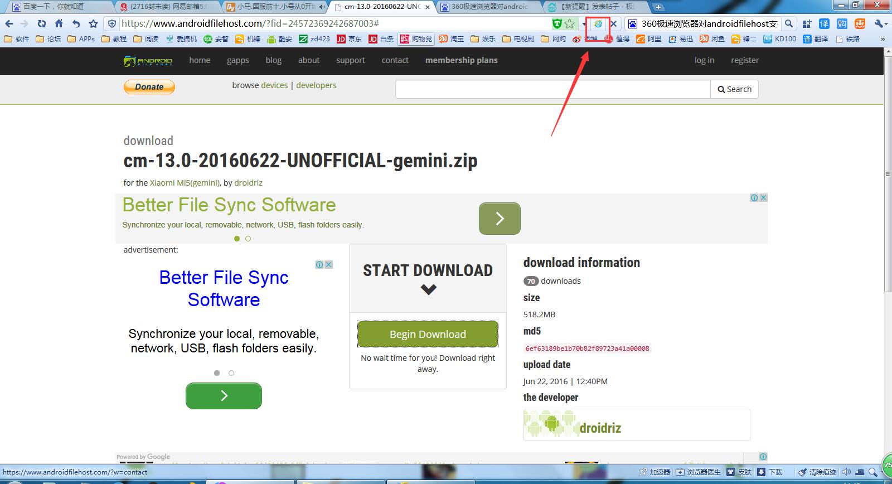Open the gapps menu item
The height and width of the screenshot is (484, 892).
237,60
